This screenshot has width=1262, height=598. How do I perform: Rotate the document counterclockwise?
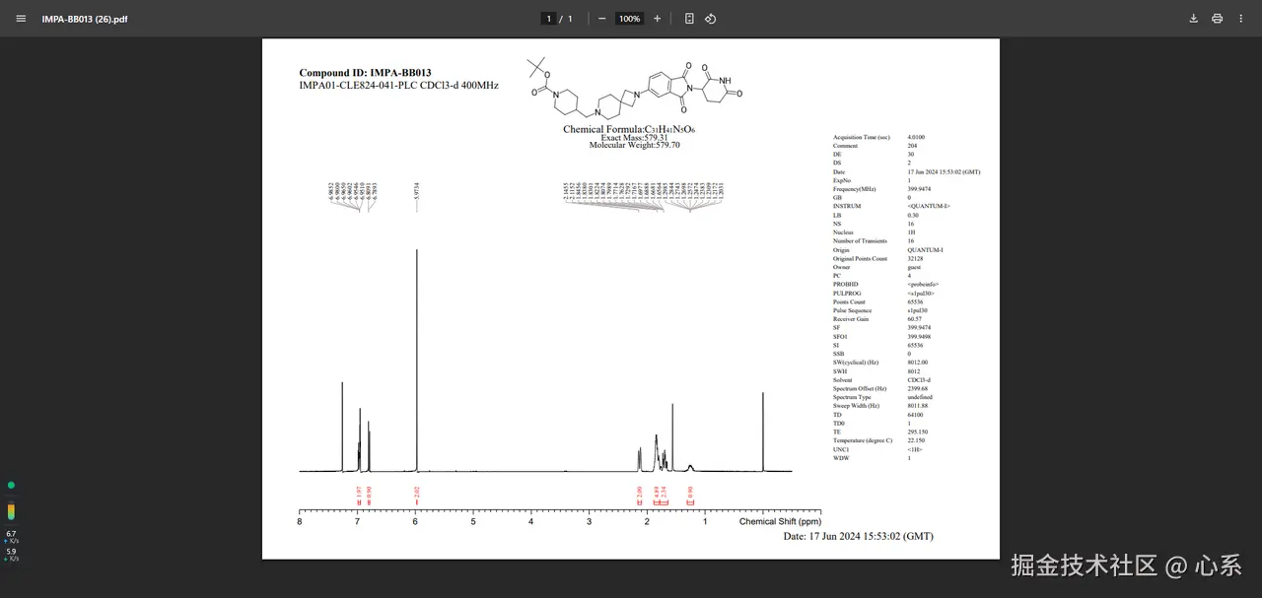[x=711, y=19]
